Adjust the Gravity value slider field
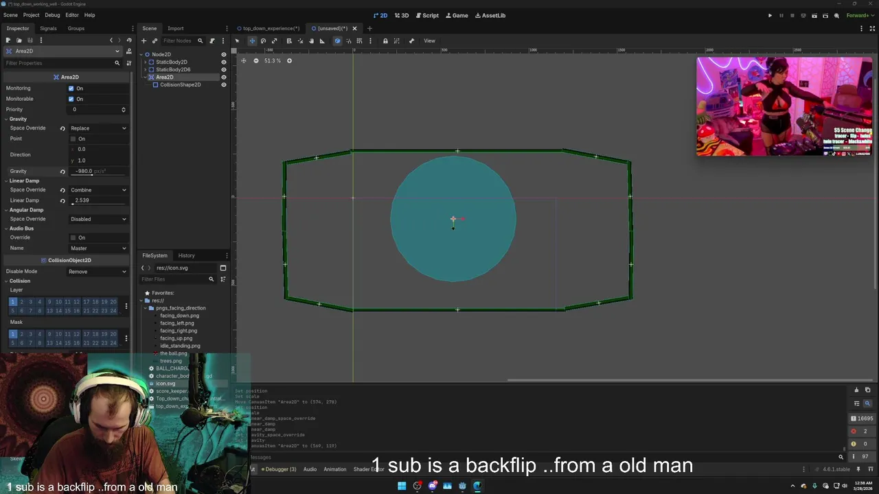 click(98, 172)
